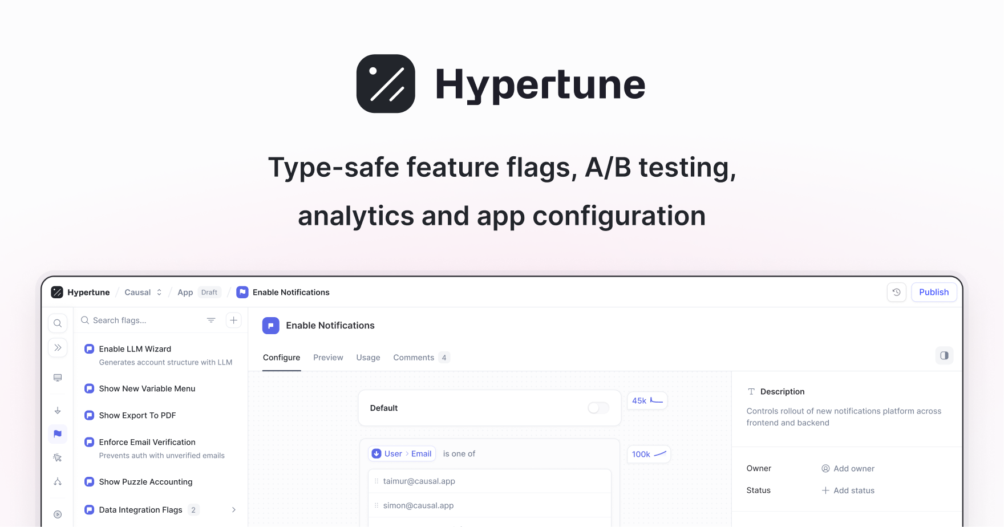Select the cursor click events icon
The width and height of the screenshot is (1004, 527).
coord(58,457)
